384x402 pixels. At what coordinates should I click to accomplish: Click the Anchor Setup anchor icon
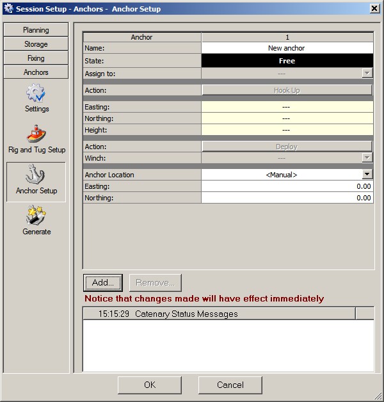pos(36,175)
